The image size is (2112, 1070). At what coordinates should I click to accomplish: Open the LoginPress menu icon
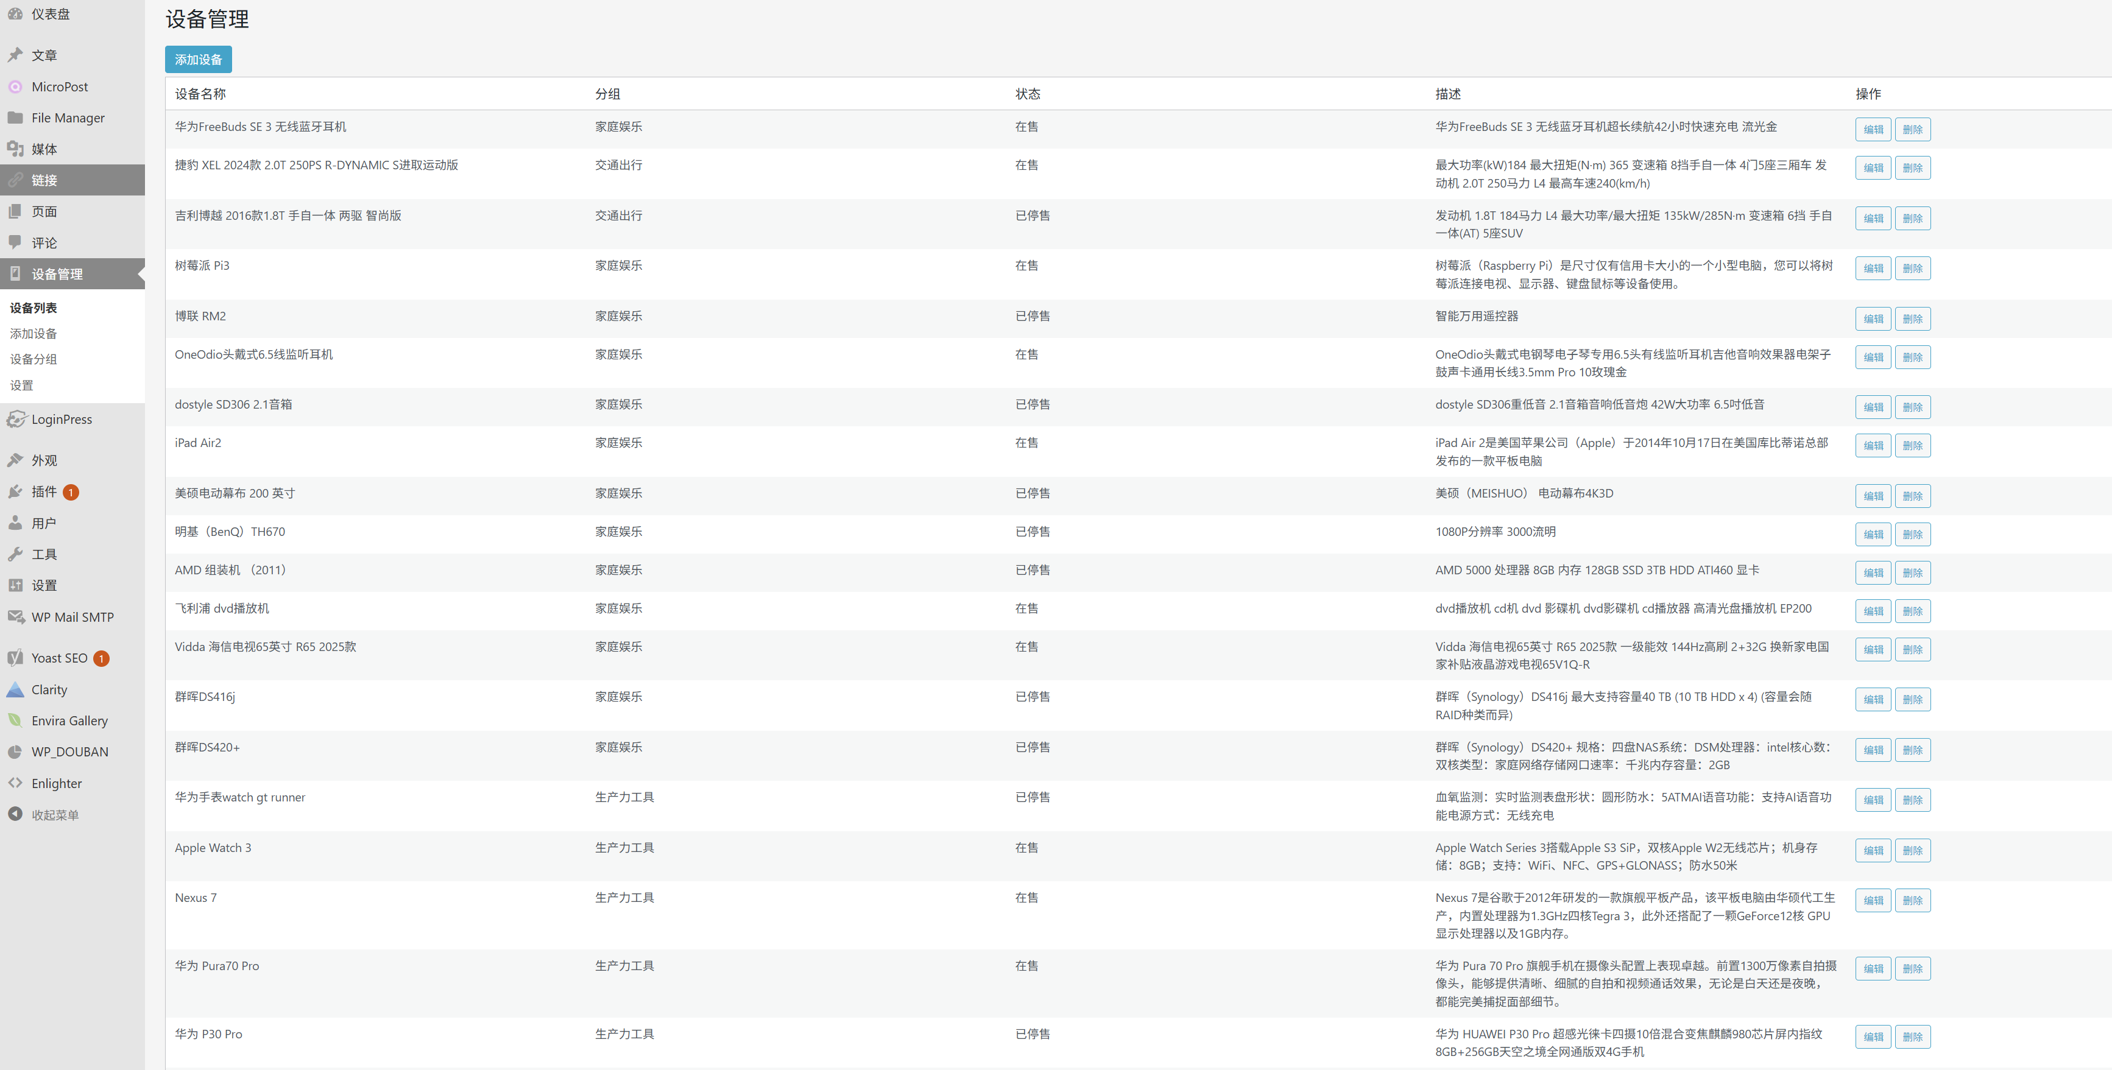[x=16, y=419]
